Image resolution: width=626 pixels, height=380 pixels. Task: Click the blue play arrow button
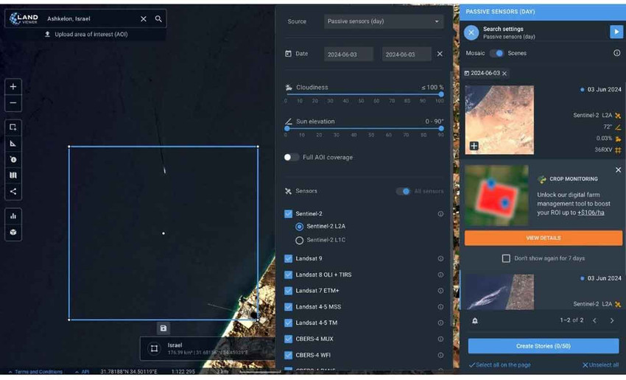point(616,32)
